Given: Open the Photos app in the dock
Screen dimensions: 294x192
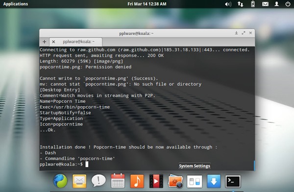Looking at the screenshot, I should [175, 181].
